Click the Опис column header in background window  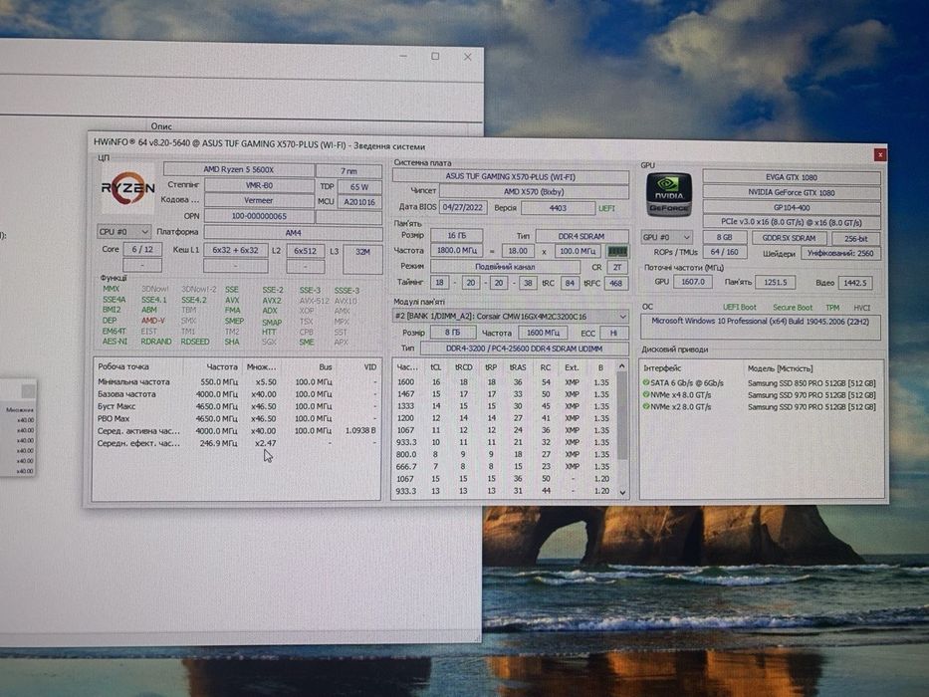pos(161,125)
